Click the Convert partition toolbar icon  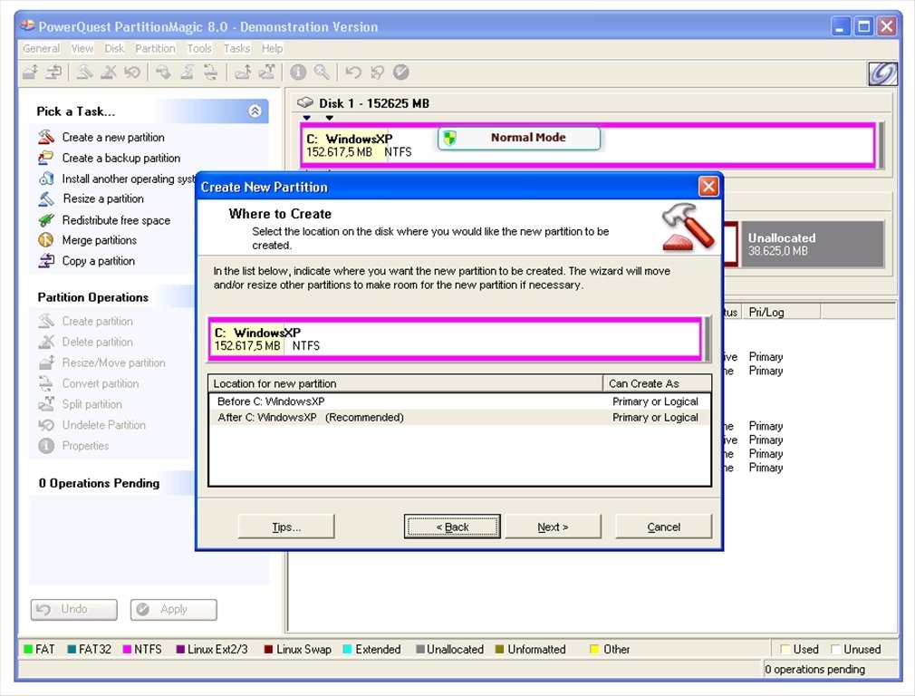(x=211, y=72)
